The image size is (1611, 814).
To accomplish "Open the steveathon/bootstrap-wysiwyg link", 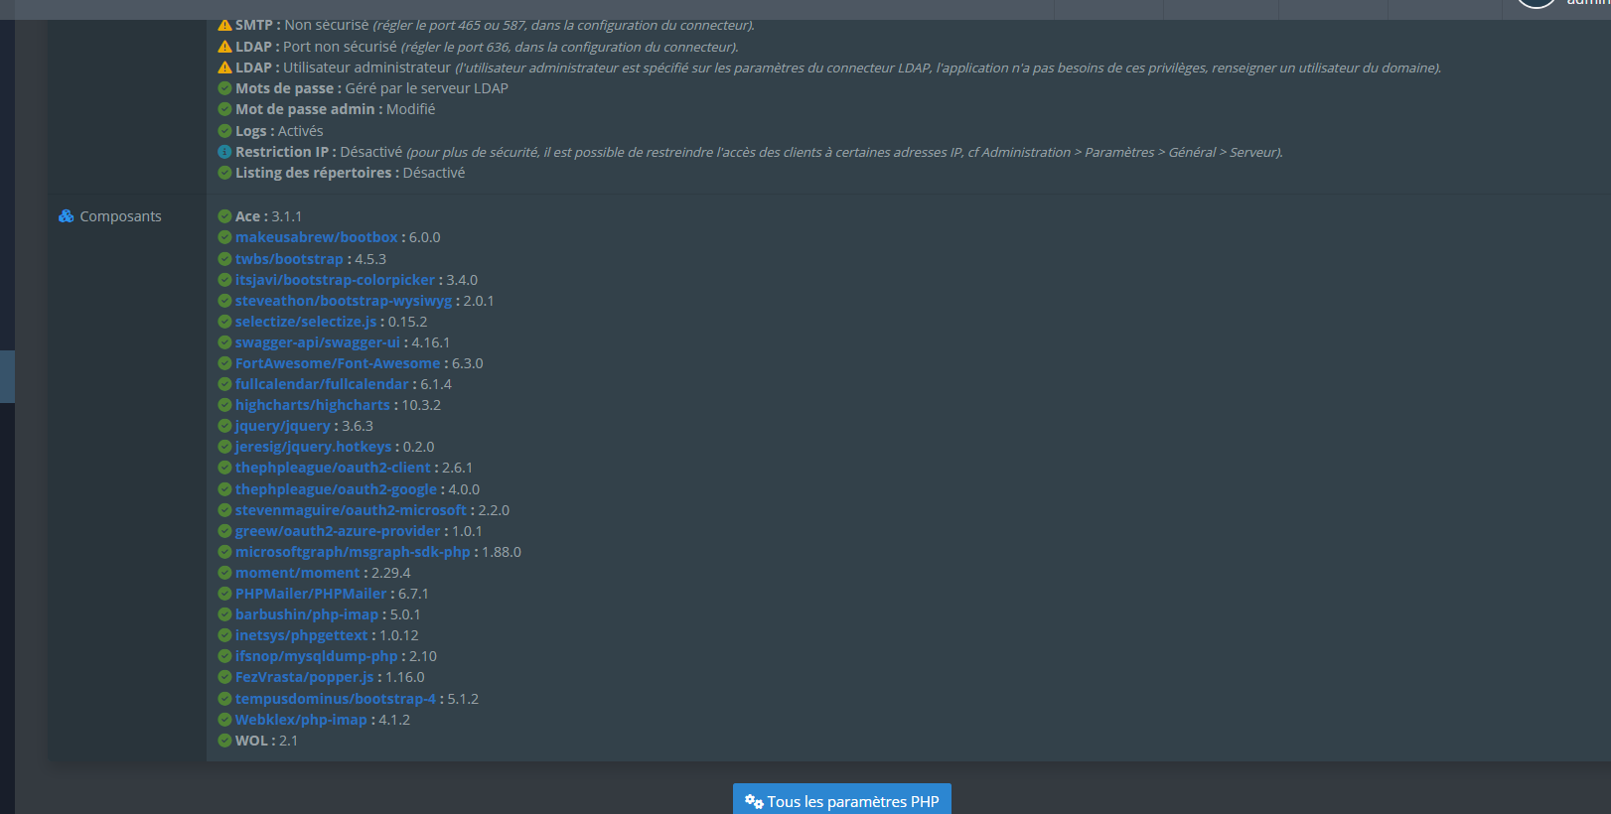I will click(344, 301).
